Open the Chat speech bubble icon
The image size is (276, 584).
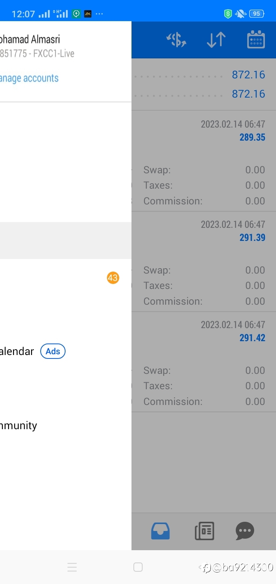(x=245, y=531)
